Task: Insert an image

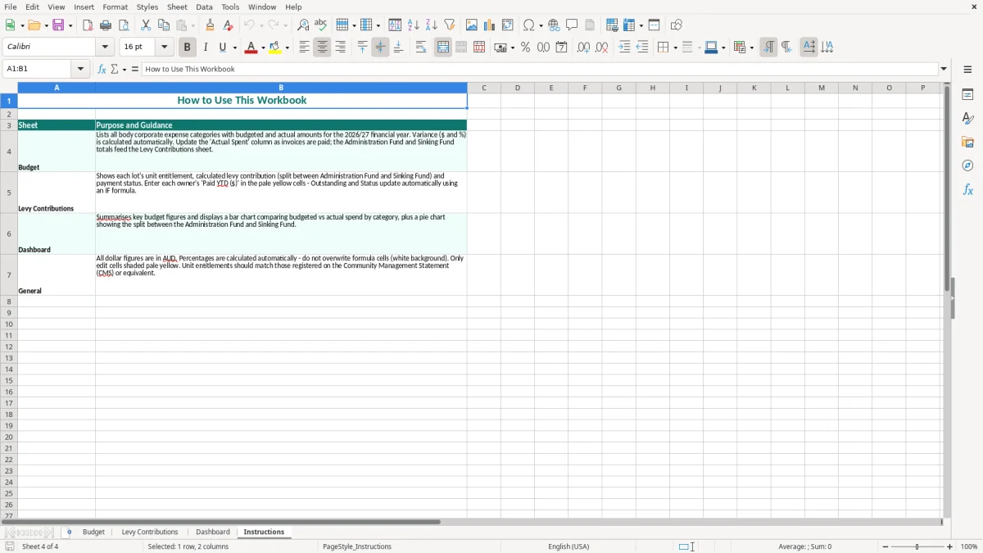Action: (x=472, y=25)
